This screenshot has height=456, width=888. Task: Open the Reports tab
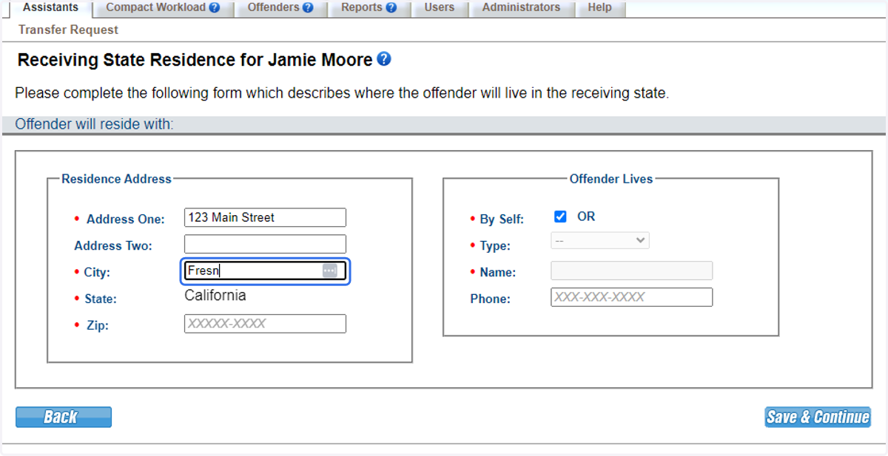(x=369, y=7)
